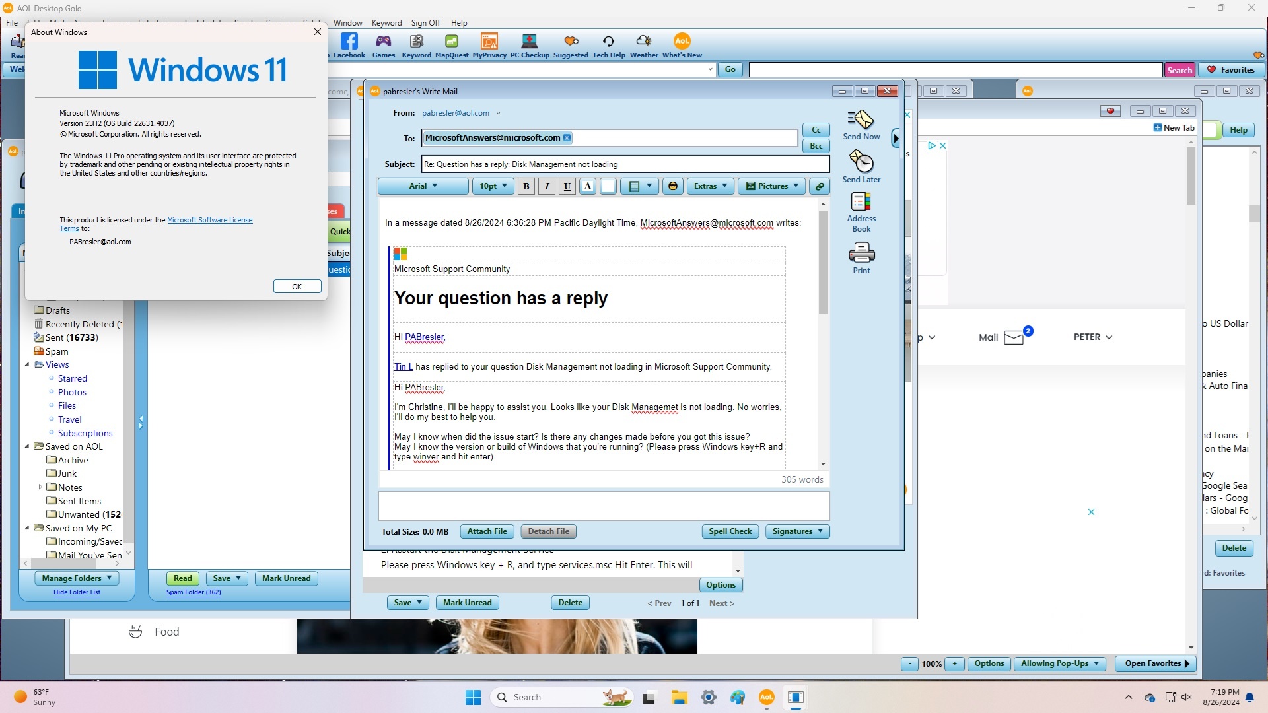Click the Microsoft Software License link

click(x=209, y=220)
